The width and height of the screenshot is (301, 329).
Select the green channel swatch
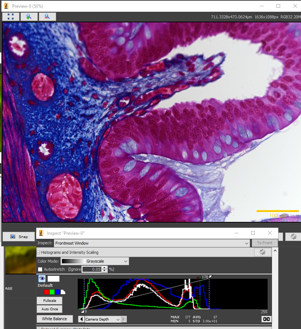pos(52,292)
